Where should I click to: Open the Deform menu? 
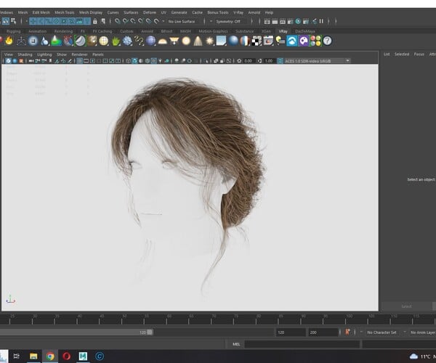(149, 12)
